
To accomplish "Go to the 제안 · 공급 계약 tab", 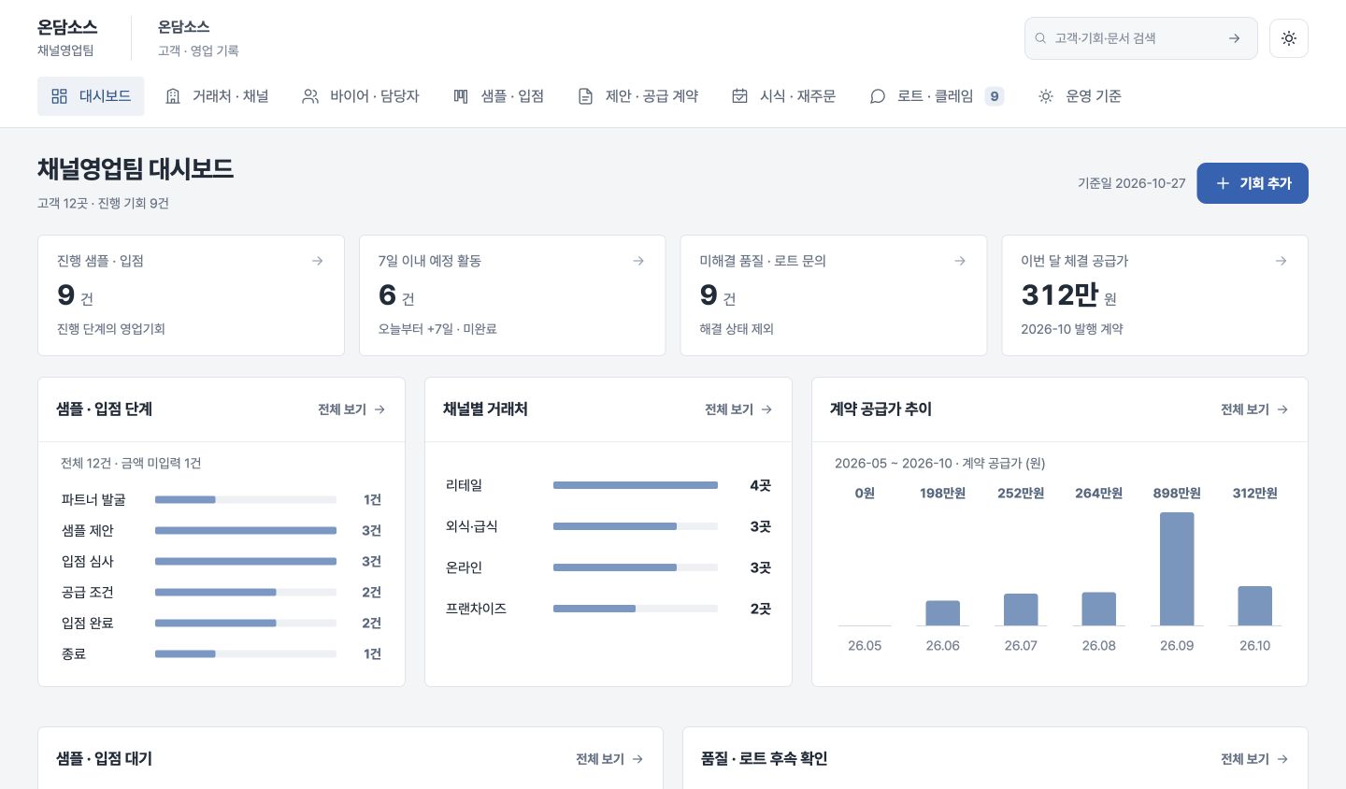I will click(637, 96).
